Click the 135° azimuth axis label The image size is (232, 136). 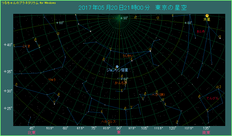(x=206, y=128)
